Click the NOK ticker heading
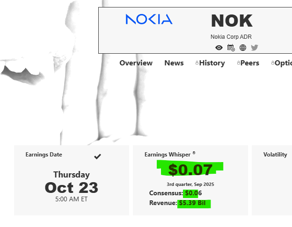The width and height of the screenshot is (292, 227). point(232,21)
